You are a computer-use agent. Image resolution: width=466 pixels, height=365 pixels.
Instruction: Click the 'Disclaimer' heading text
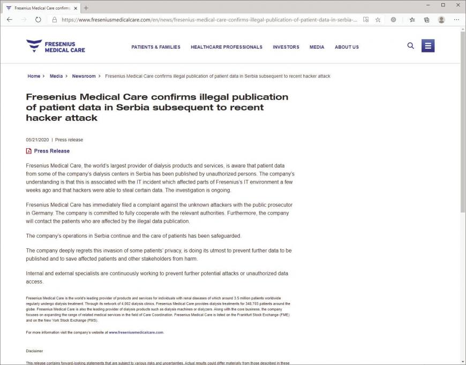pyautogui.click(x=34, y=351)
